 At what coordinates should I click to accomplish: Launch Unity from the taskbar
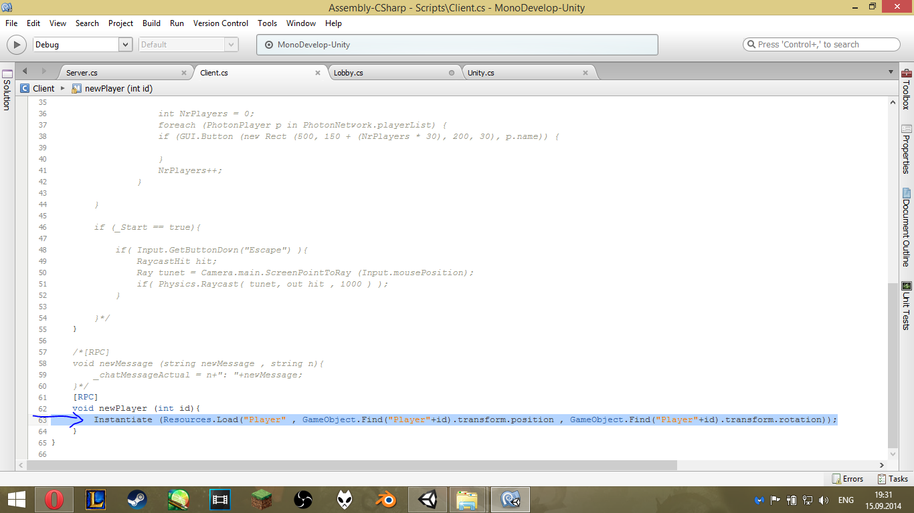[428, 499]
